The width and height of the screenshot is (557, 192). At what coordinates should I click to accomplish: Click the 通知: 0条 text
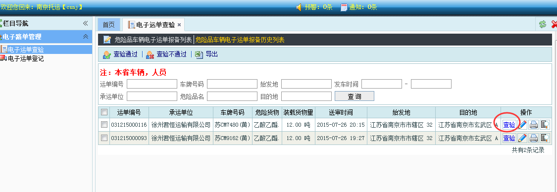(363, 7)
